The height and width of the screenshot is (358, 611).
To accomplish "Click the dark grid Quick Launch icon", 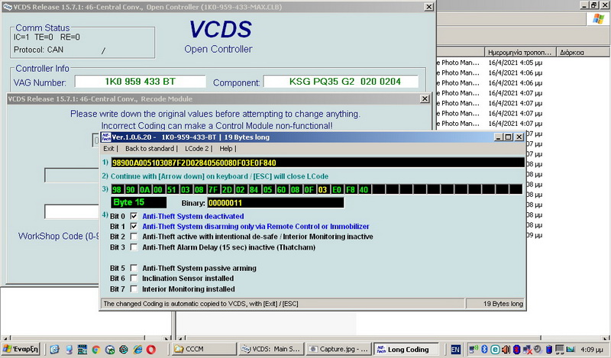I will [82, 350].
